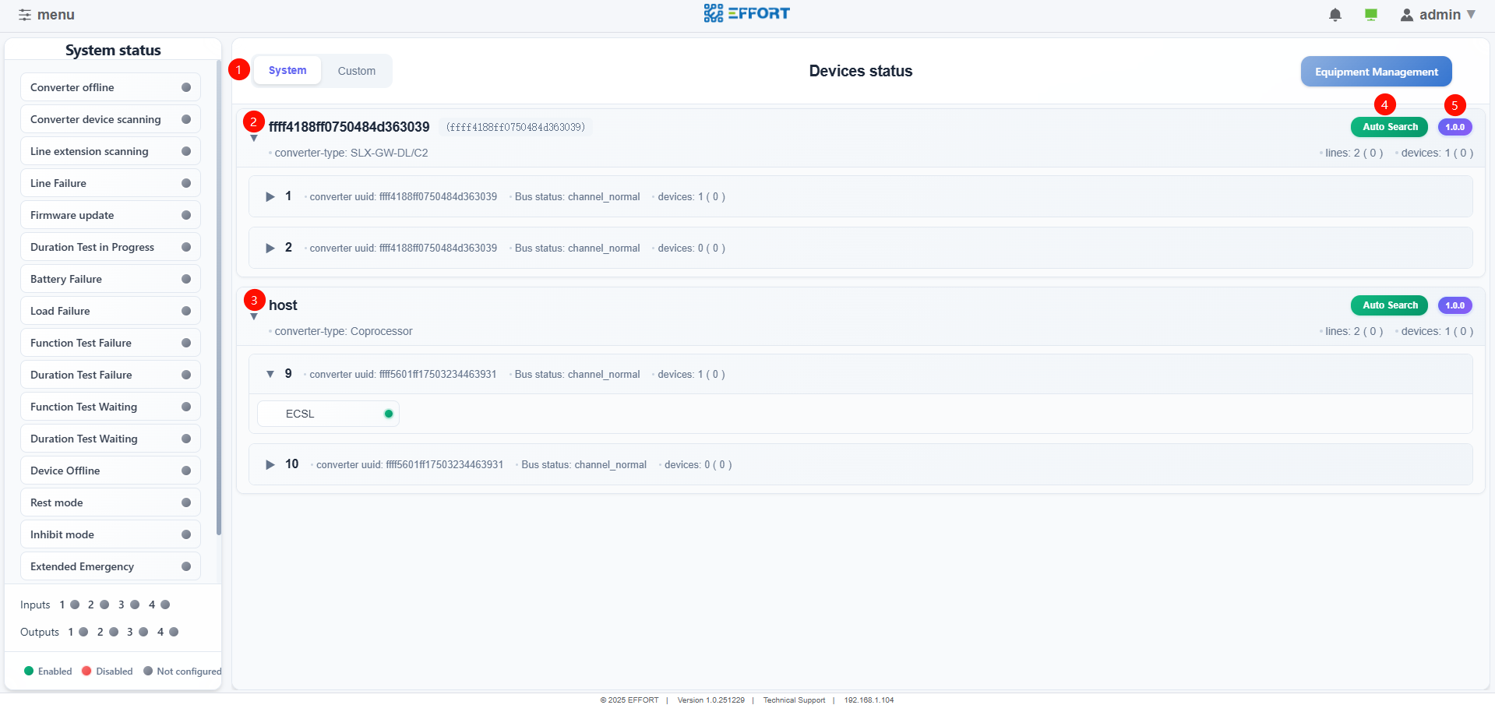
Task: Click the notification bell icon
Action: 1335,15
